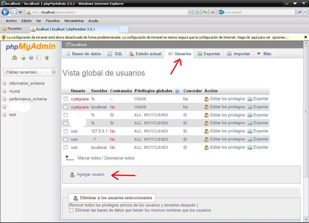Screen dimensions: 309x223
Task: Switch to the SQL tab
Action: (x=115, y=54)
